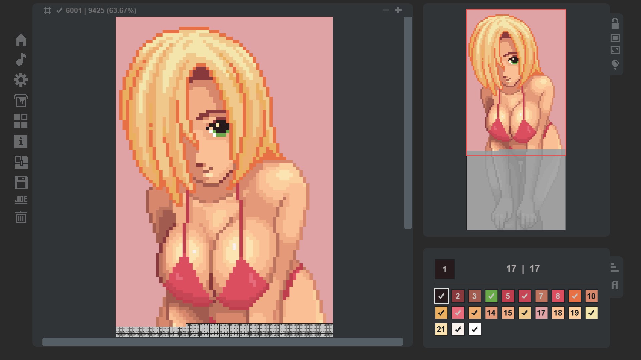Click the image preview thumbnail
The image size is (641, 360).
pyautogui.click(x=516, y=119)
